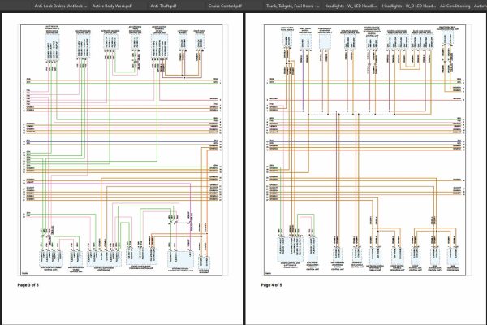Viewport: 487px width, 325px height.
Task: Click the Page 3 of 5 label
Action: (28, 285)
